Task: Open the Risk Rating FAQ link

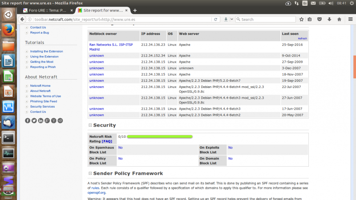Action: [x=107, y=141]
